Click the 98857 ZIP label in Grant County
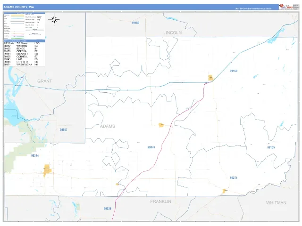 [x=64, y=130]
